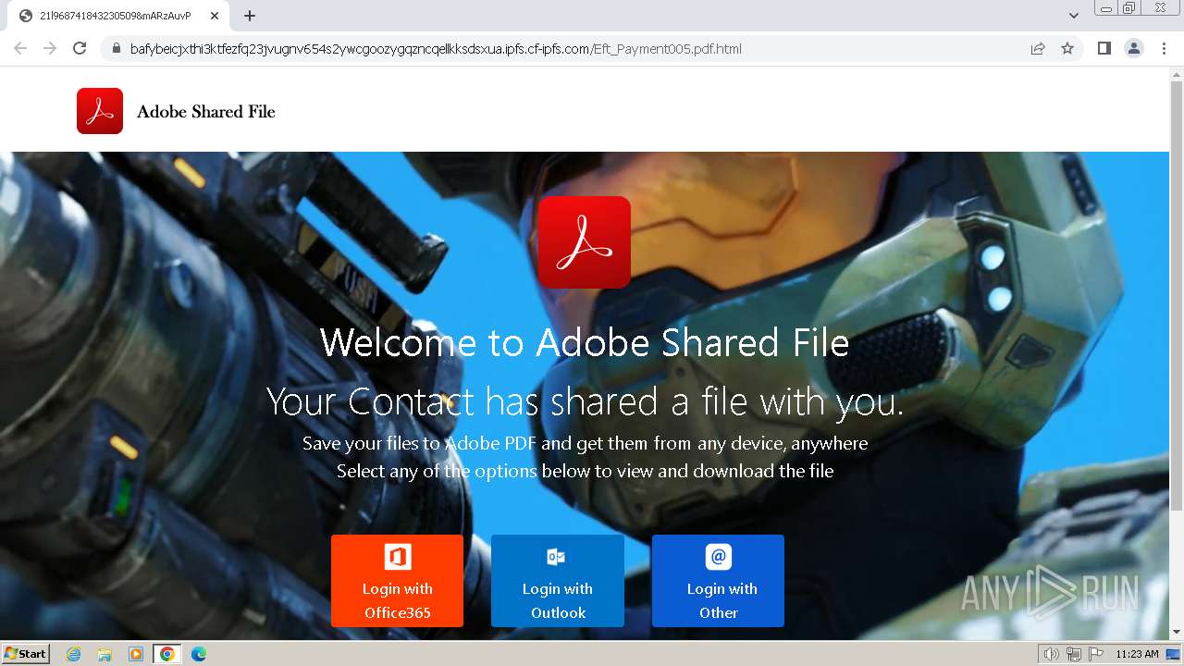Open File Explorer from taskbar
The height and width of the screenshot is (666, 1184).
(105, 654)
